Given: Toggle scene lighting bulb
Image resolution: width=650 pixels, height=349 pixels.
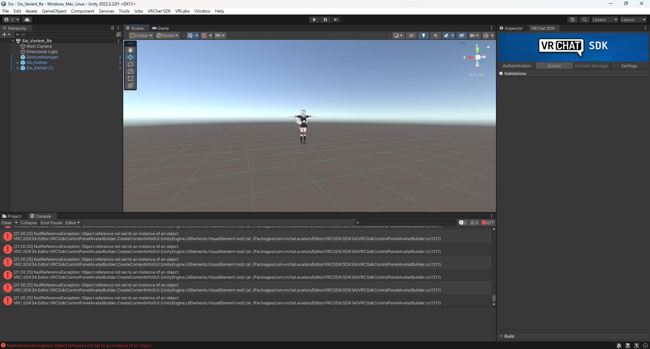Looking at the screenshot, I should pos(424,36).
